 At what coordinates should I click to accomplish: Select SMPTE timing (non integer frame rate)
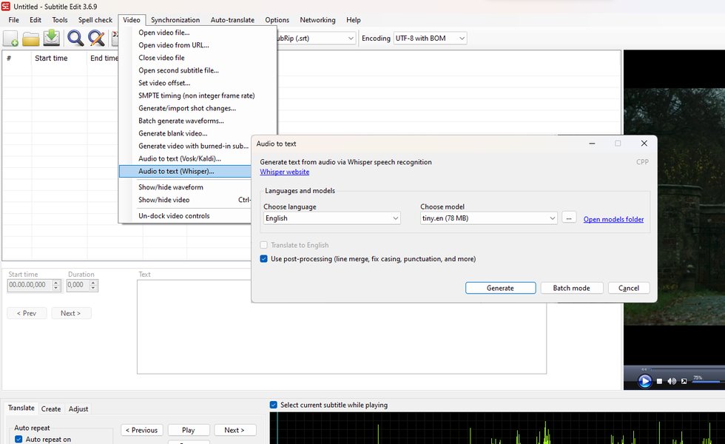click(198, 95)
